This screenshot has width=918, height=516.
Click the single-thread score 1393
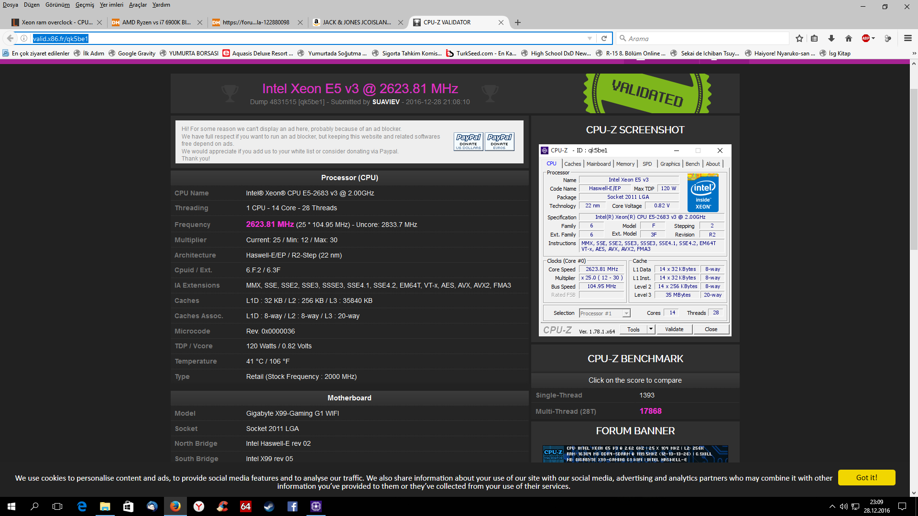pos(647,396)
